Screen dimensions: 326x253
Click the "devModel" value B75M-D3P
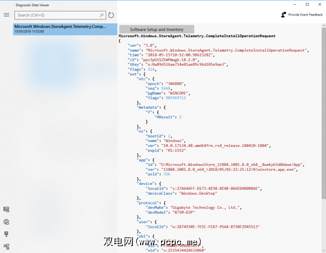pos(183,212)
